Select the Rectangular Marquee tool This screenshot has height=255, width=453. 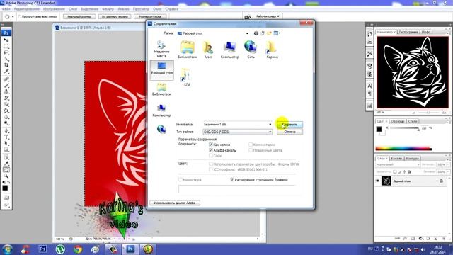[x=6, y=46]
